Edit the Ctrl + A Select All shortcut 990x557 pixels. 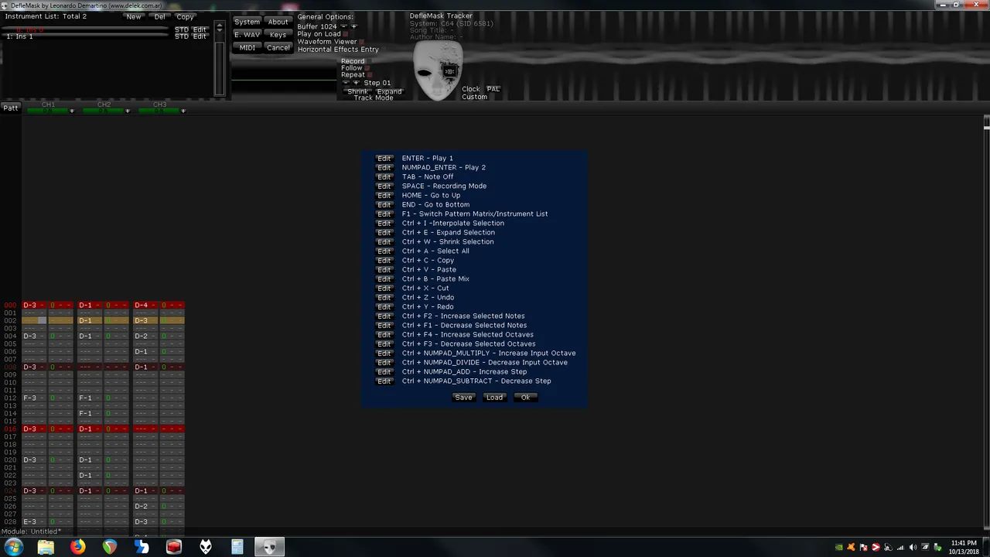point(384,251)
